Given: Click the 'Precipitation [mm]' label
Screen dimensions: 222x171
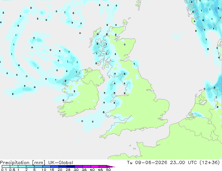Looking at the screenshot, I should pyautogui.click(x=23, y=163).
